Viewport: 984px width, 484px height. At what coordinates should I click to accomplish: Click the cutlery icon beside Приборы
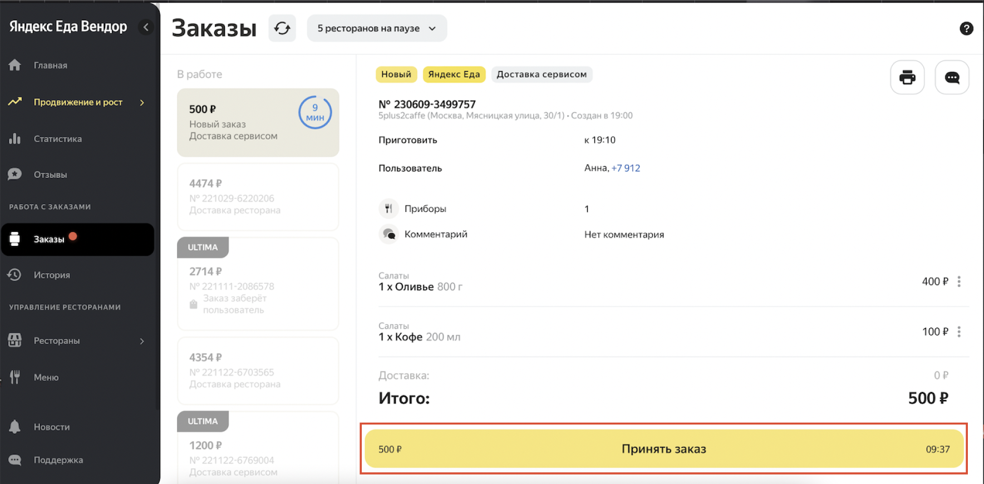388,209
